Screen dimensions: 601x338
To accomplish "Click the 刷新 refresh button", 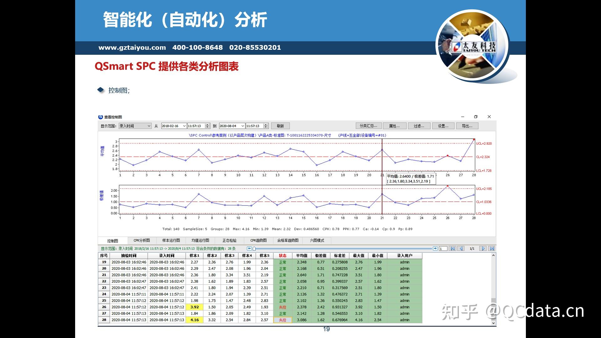I will click(x=280, y=125).
